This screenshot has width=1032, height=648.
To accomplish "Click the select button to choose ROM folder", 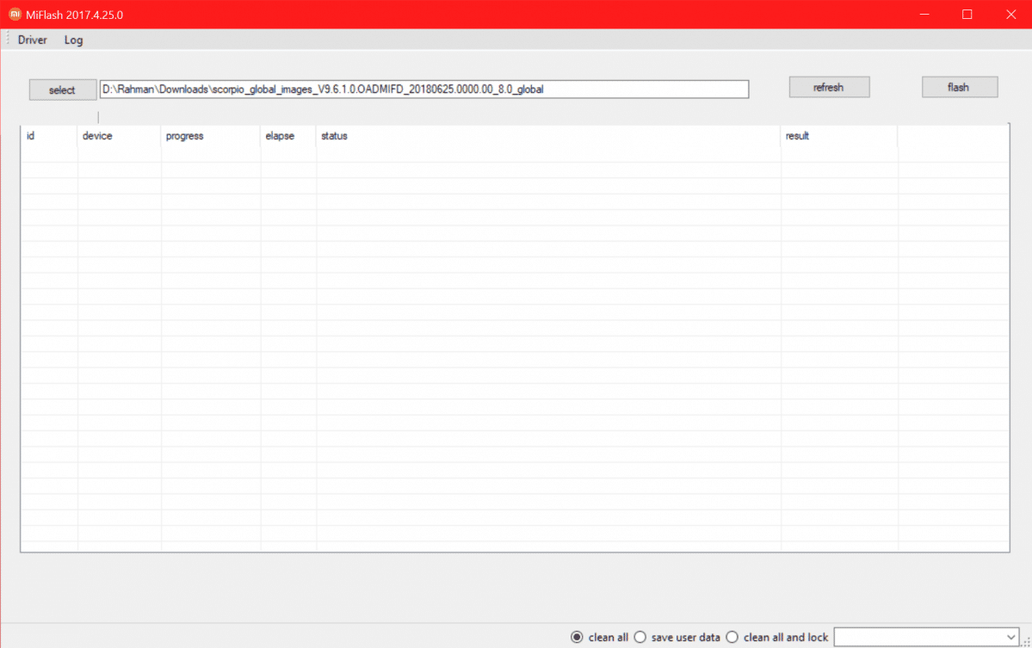I will (x=63, y=90).
